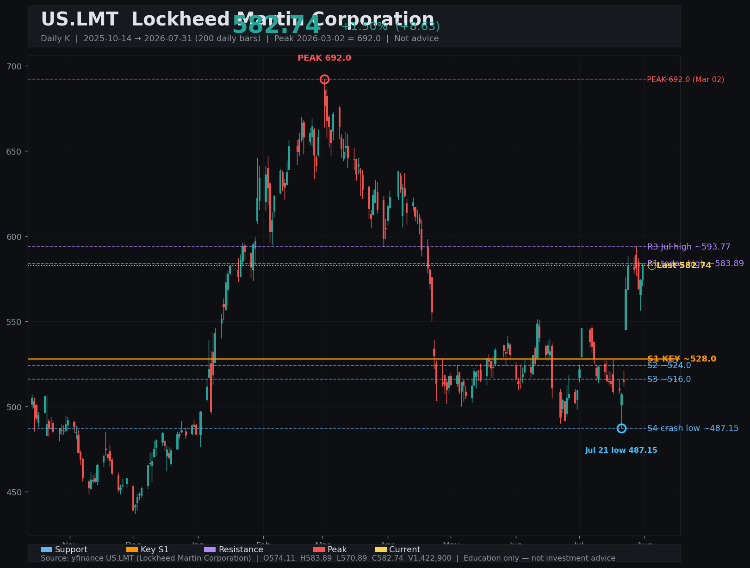Click the "Daily K" subtitle text
This screenshot has width=750, height=568.
tap(56, 38)
